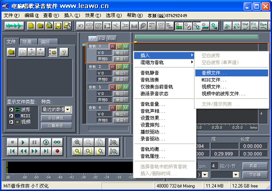
Task: Click the save floppy disk toolbar icon
Action: [x=58, y=26]
